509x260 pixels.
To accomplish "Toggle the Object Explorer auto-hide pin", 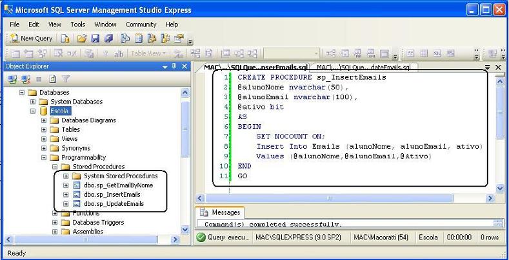I will [174, 66].
